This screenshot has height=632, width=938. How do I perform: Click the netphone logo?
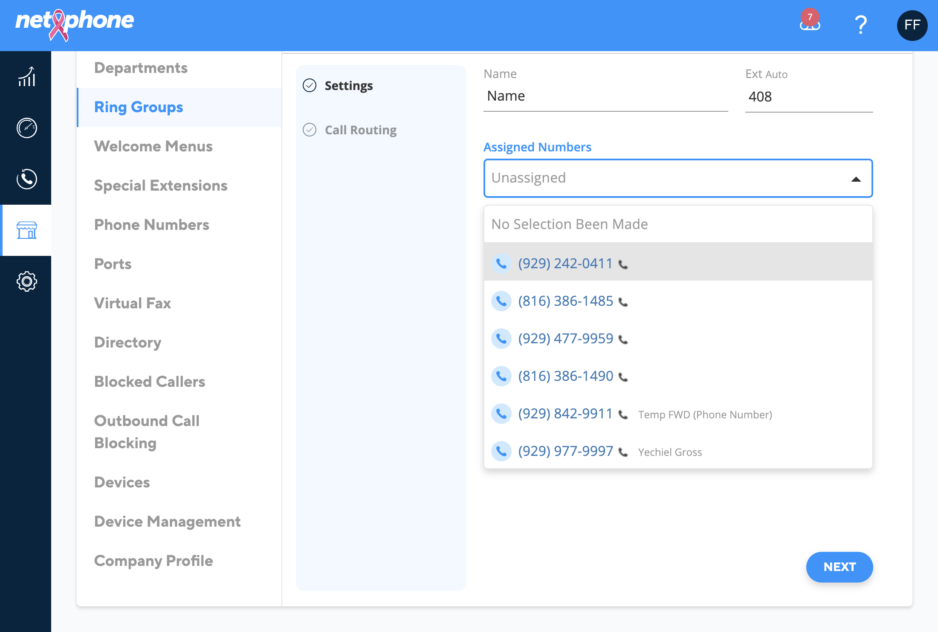pos(75,25)
